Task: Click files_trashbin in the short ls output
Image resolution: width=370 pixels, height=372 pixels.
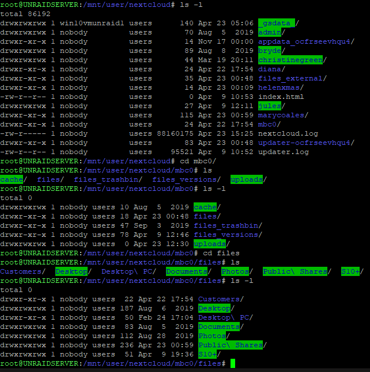Action: click(105, 179)
